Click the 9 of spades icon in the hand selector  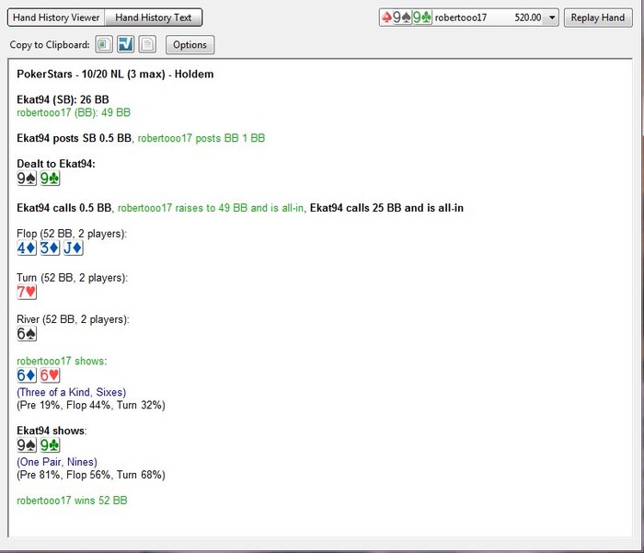tap(402, 17)
